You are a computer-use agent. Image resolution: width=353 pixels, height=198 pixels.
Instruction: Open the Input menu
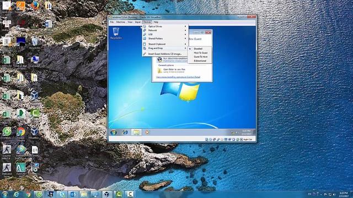click(x=138, y=22)
